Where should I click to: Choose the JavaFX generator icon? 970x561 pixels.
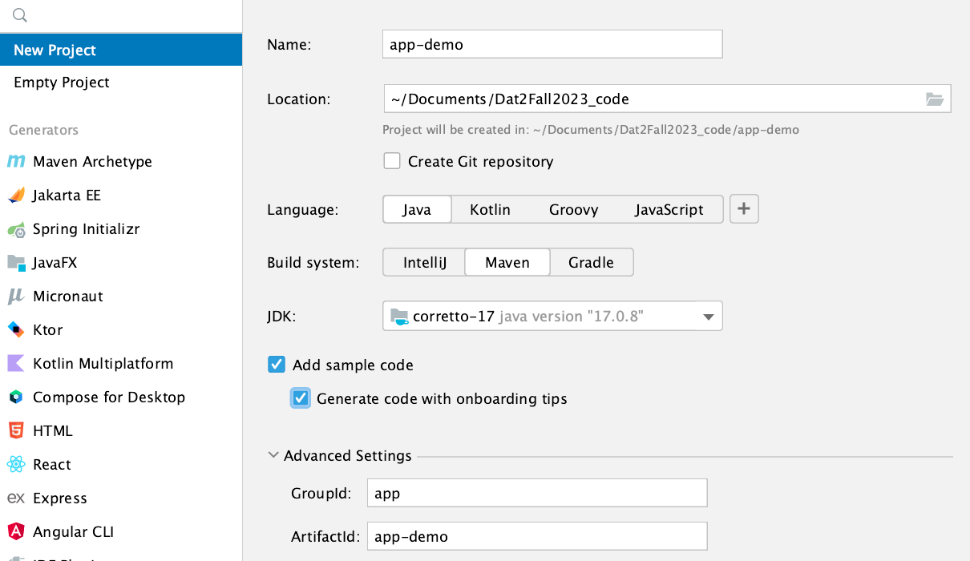pos(16,263)
